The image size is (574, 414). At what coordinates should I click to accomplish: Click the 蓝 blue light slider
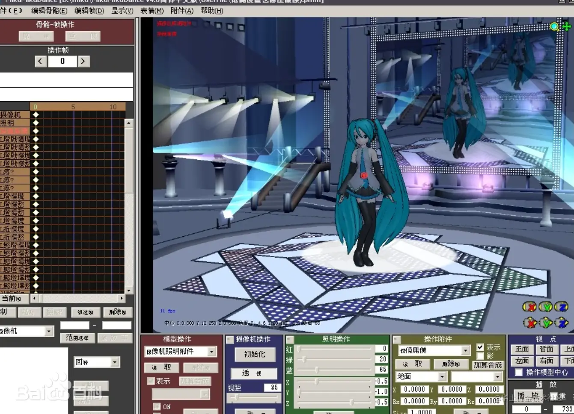coord(334,370)
